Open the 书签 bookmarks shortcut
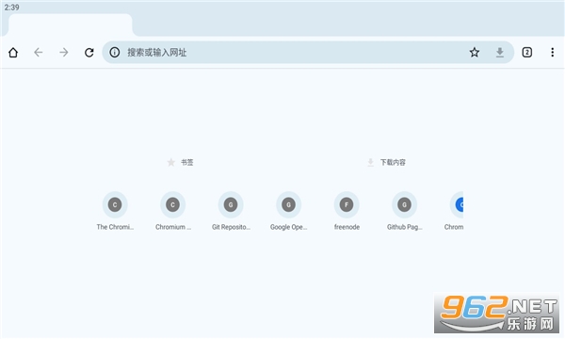Image resolution: width=565 pixels, height=339 pixels. click(x=180, y=163)
